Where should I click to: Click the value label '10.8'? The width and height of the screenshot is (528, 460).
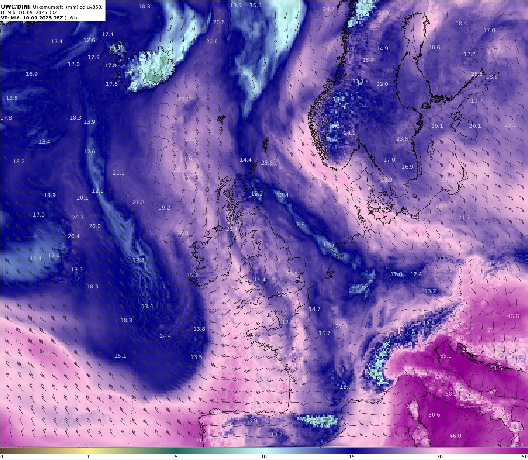coord(363,286)
